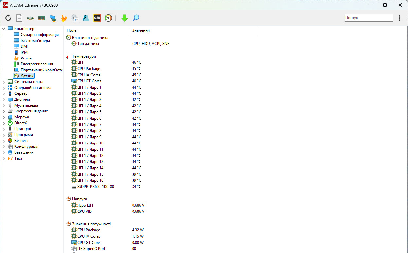
Task: Click the shield icon beside Безпека
Action: pyautogui.click(x=10, y=141)
